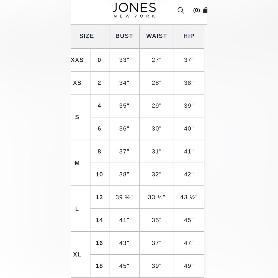Click the 49" hip measurement cell
This screenshot has width=278, height=278.
click(189, 266)
